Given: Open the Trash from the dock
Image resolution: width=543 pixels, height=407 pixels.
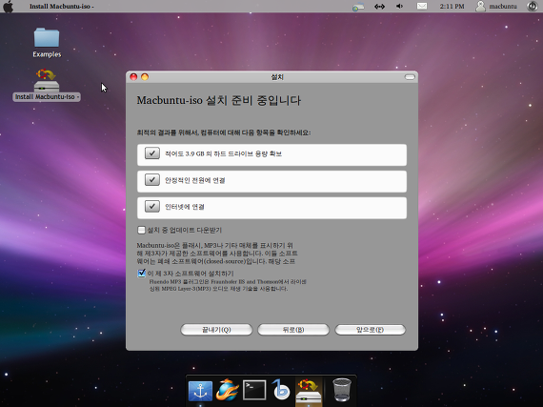Looking at the screenshot, I should coord(342,390).
